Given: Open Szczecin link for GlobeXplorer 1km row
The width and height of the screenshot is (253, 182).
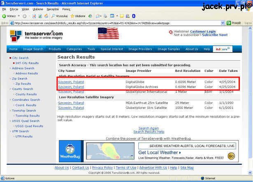Looking at the screenshot, I should click(x=71, y=108).
